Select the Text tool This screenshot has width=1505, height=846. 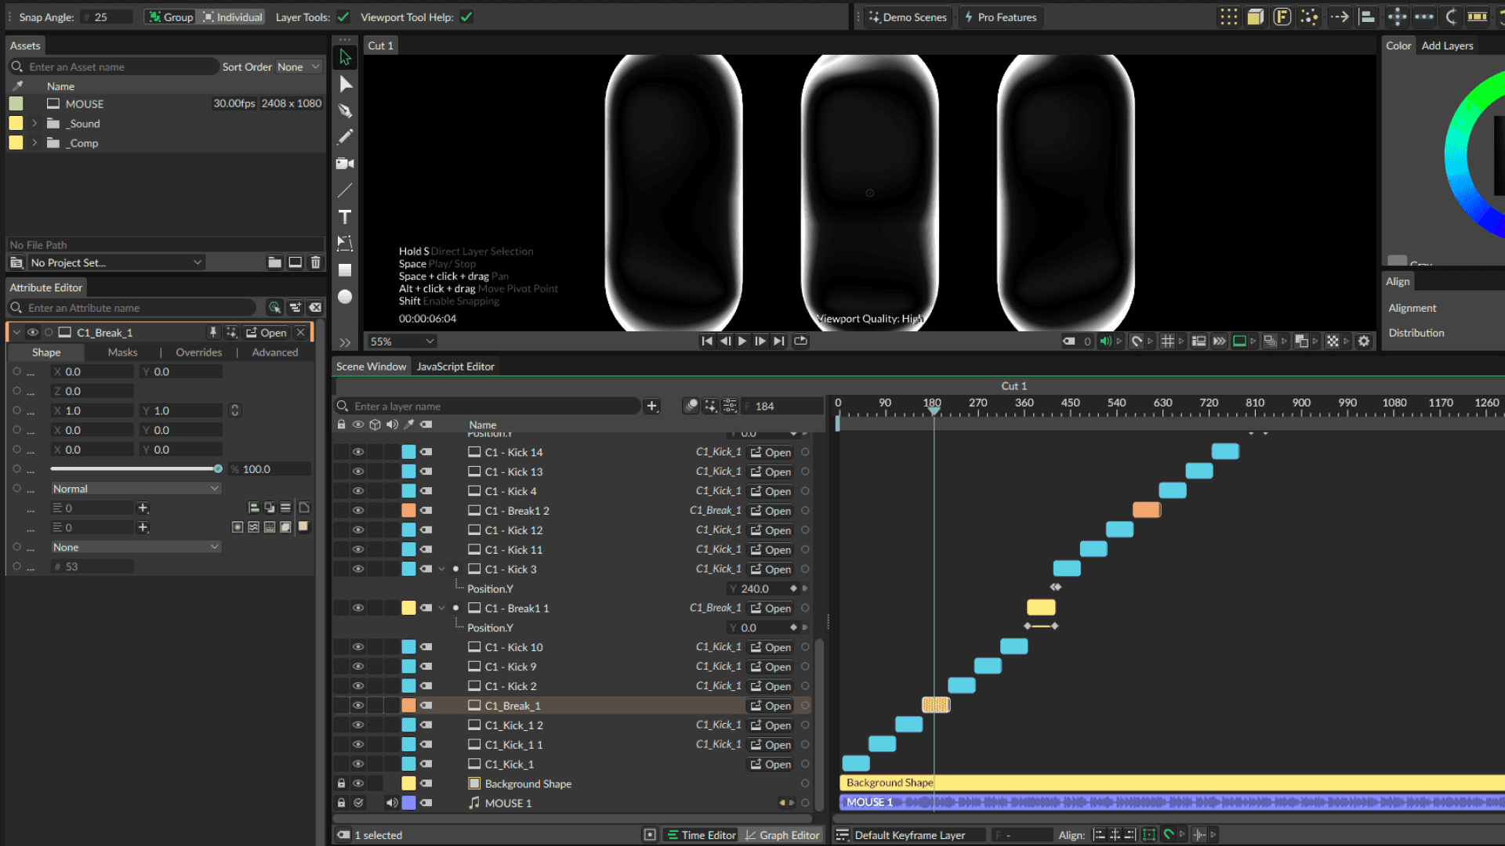[x=345, y=217]
